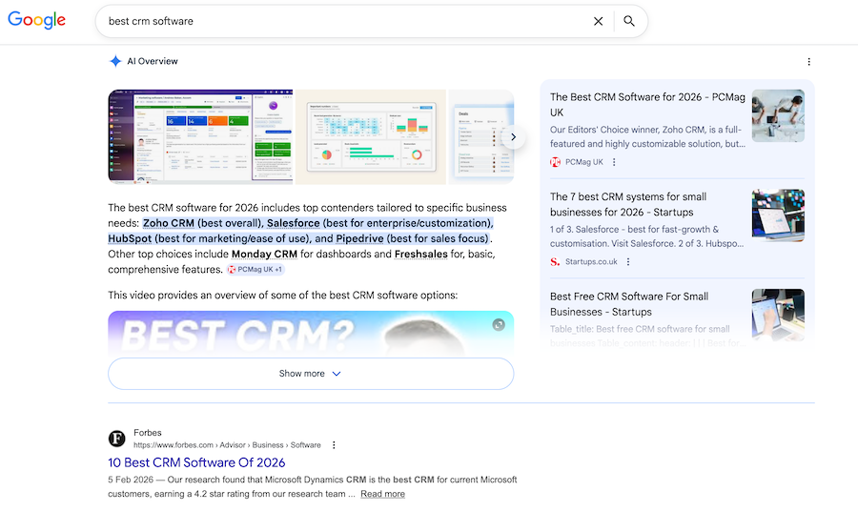Screen dimensions: 858x512
Task: Click the Pipedrive link in overview
Action: point(359,238)
